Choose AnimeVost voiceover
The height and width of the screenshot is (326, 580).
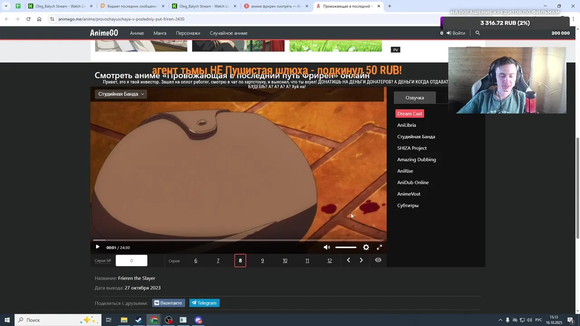point(409,194)
